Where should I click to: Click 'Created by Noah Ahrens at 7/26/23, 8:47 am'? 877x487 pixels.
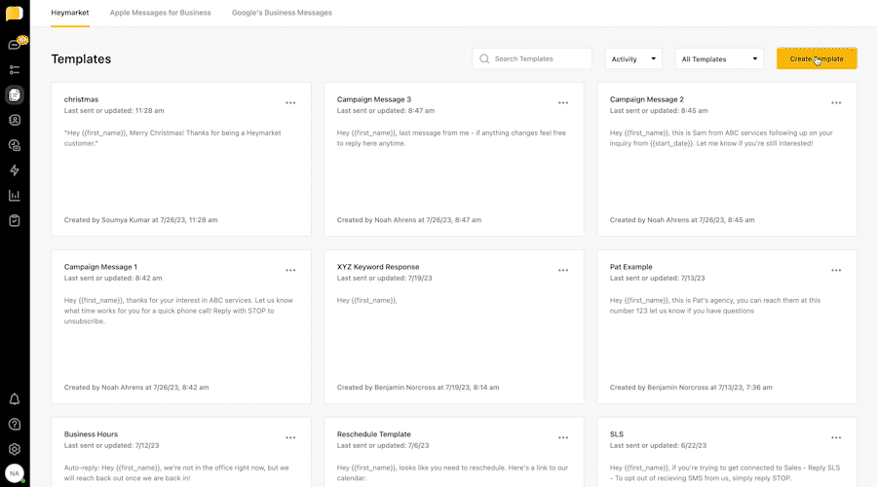pyautogui.click(x=409, y=220)
